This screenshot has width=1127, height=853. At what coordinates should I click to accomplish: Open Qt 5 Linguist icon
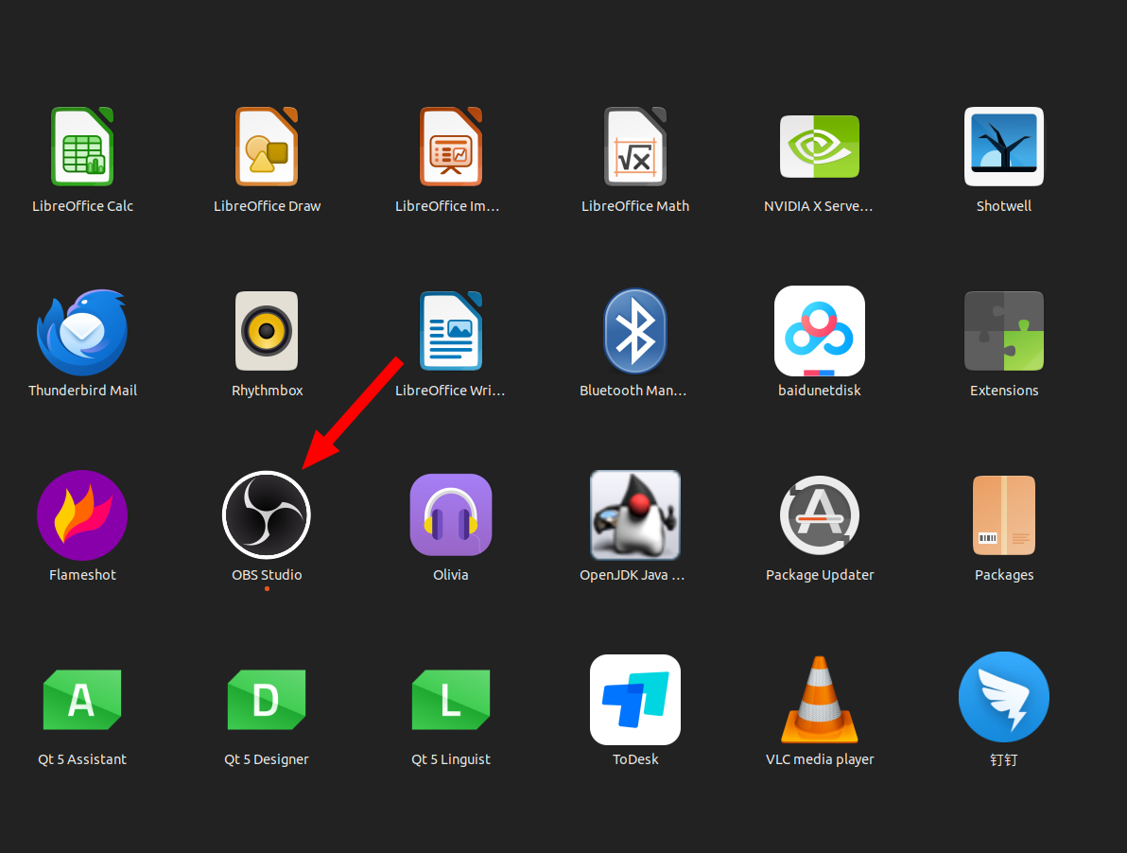pos(451,699)
